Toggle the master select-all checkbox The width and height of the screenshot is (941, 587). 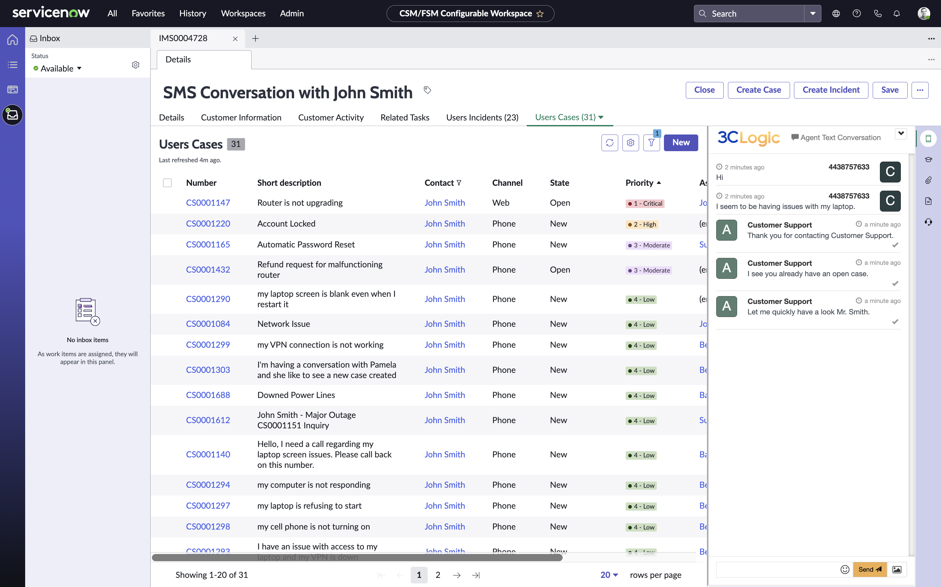(x=167, y=182)
